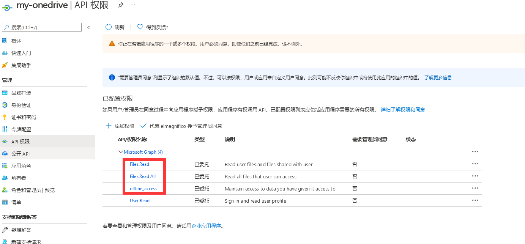
Task: Click the refresh (刷新) icon
Action: tap(109, 27)
